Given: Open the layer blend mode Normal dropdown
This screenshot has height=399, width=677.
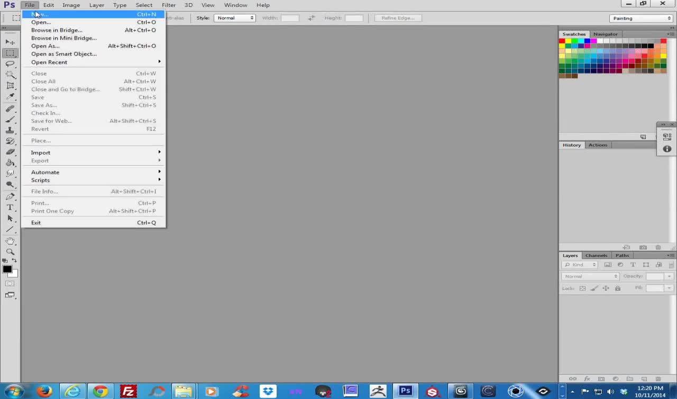Looking at the screenshot, I should (590, 276).
